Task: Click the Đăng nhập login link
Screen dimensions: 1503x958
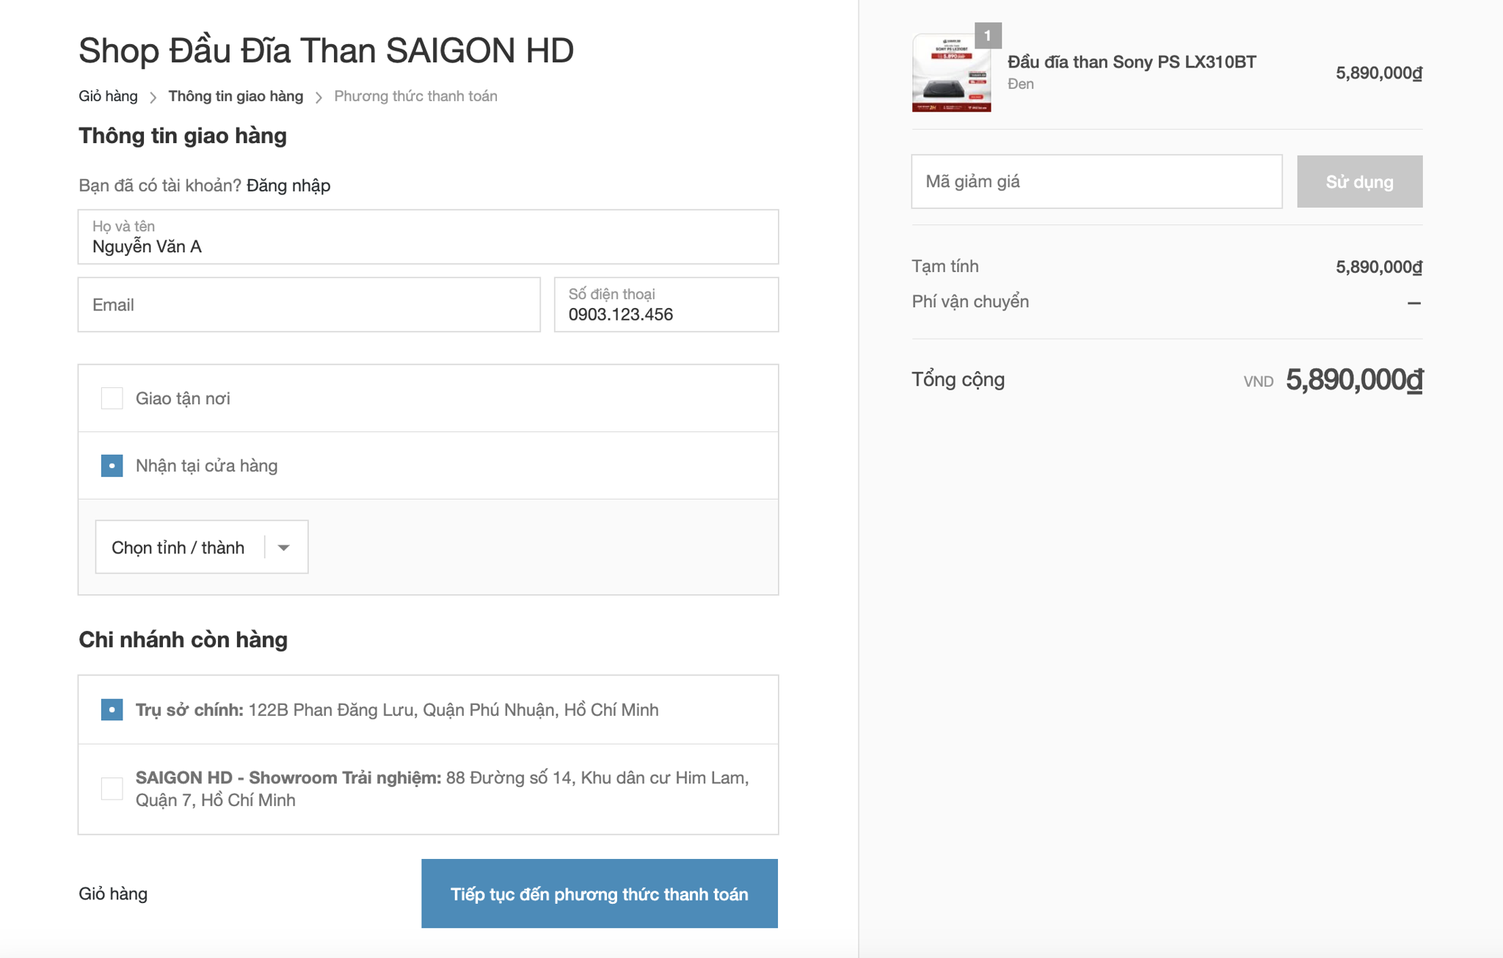Action: (288, 186)
